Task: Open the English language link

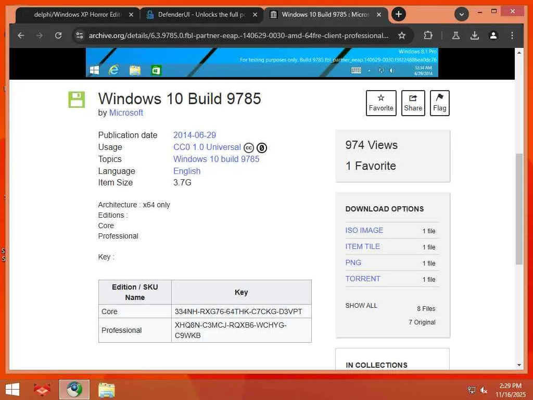Action: click(187, 171)
